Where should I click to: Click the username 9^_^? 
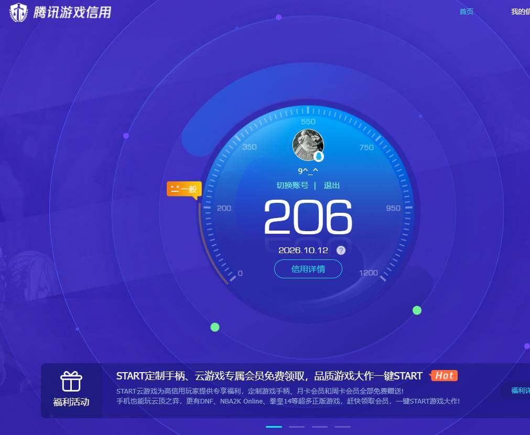(x=308, y=171)
